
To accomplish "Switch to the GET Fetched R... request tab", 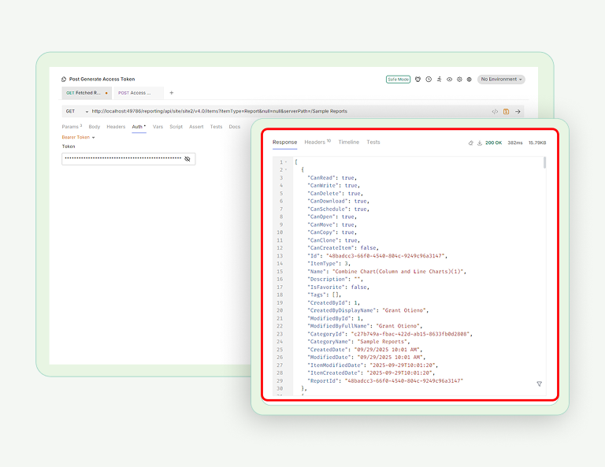I will click(87, 93).
